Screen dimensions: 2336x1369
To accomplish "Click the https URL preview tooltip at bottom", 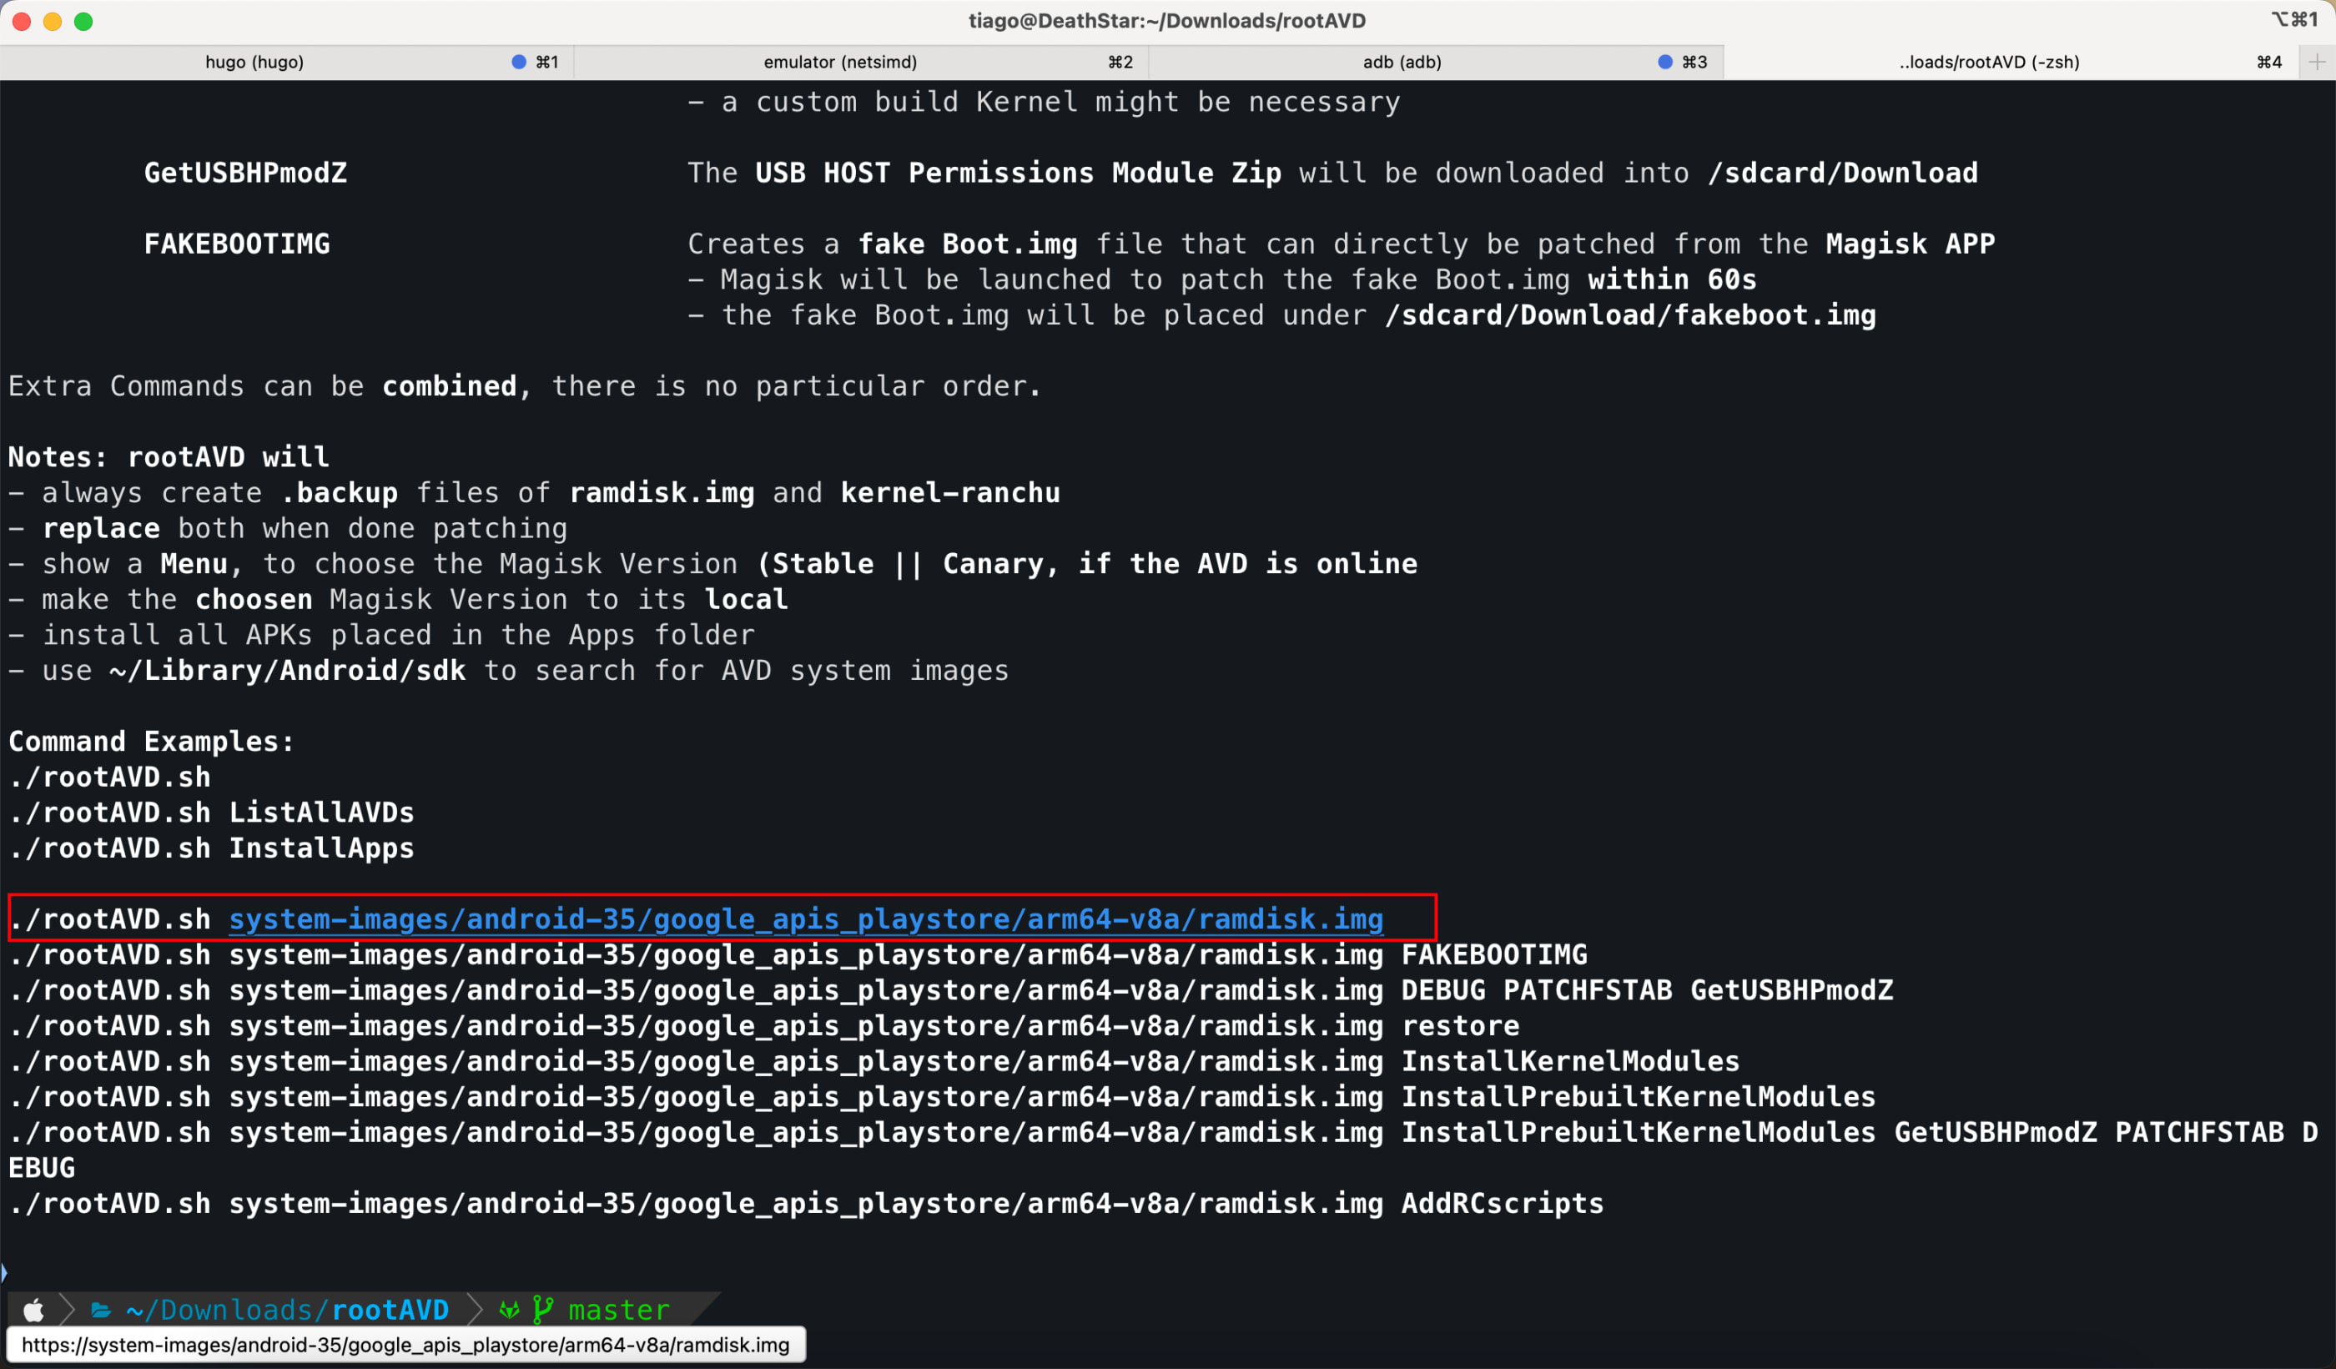I will tap(405, 1345).
